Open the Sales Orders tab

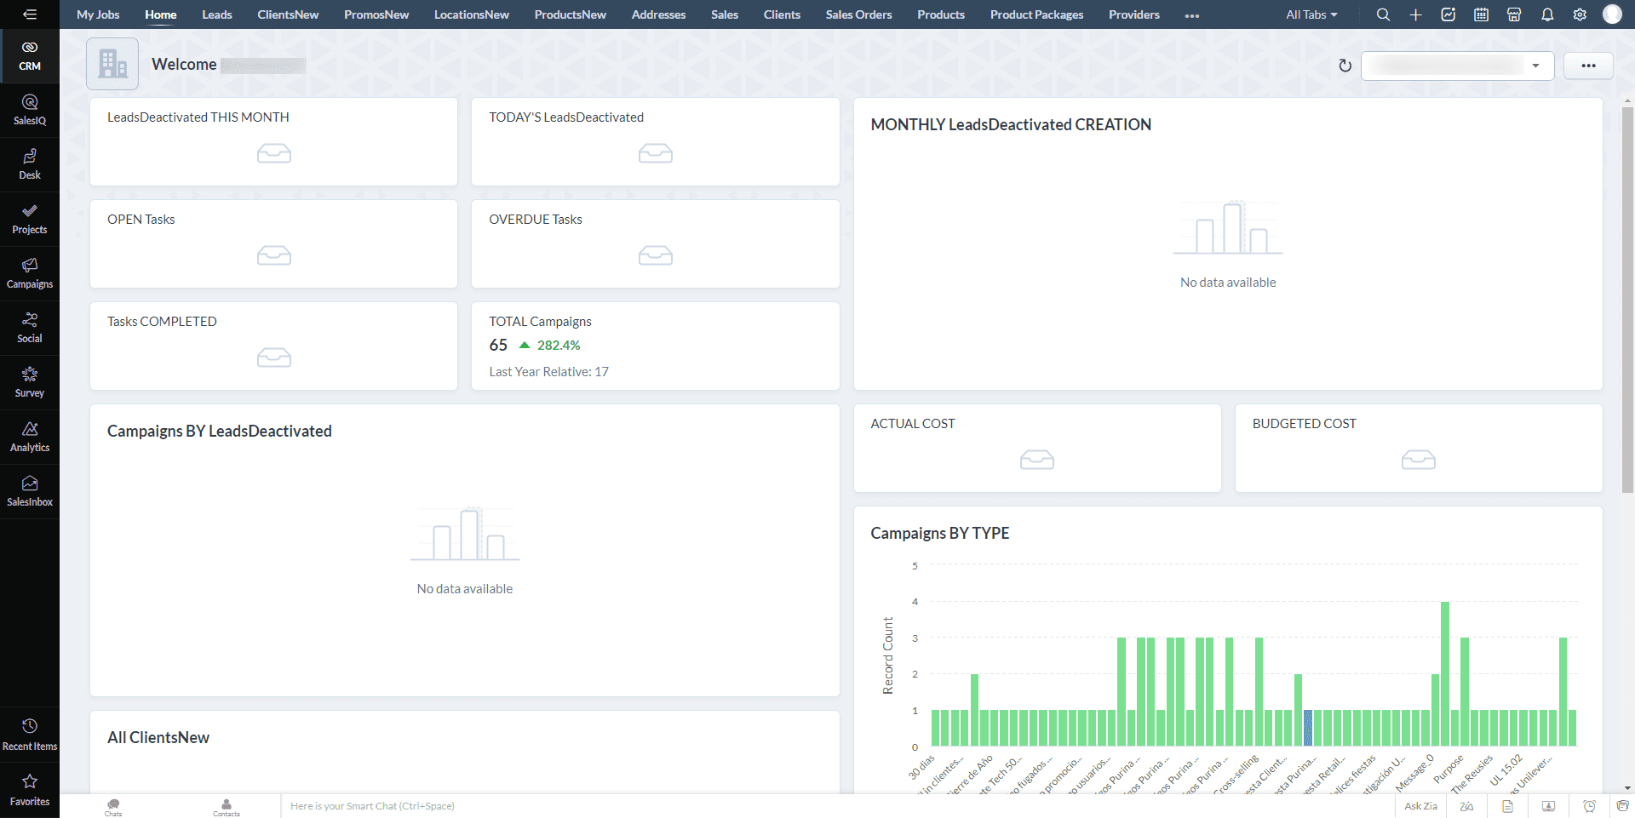[x=858, y=14]
